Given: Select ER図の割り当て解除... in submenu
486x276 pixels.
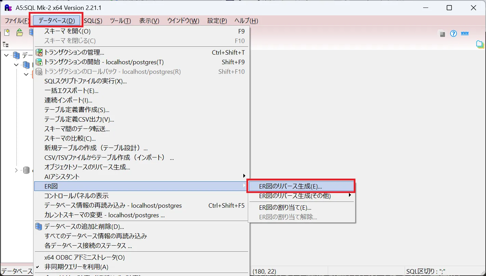Looking at the screenshot, I should (x=301, y=217).
